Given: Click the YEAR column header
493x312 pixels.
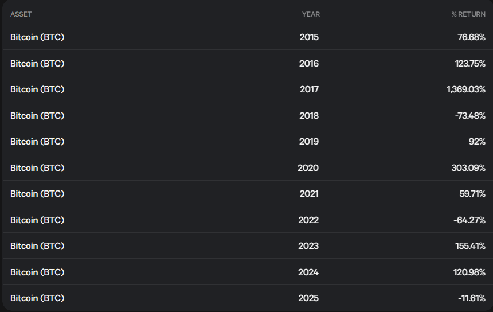Looking at the screenshot, I should point(311,14).
